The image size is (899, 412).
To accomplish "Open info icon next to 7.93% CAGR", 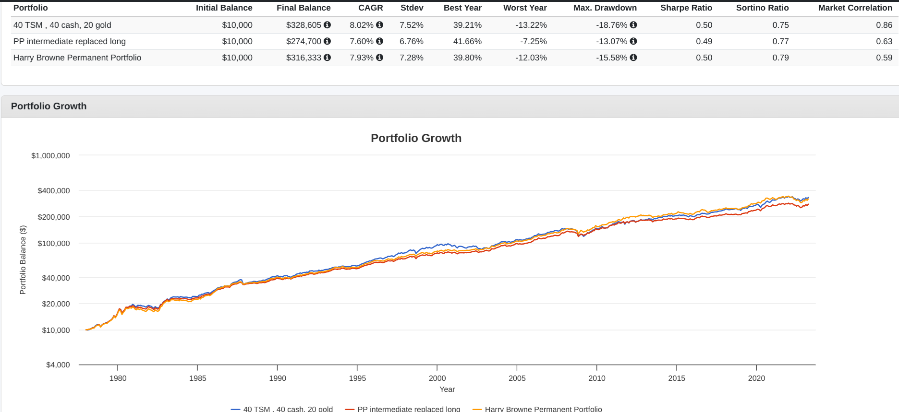I will click(379, 58).
